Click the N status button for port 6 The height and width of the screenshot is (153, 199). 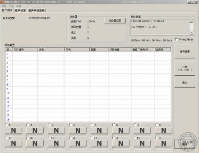click(x=121, y=130)
